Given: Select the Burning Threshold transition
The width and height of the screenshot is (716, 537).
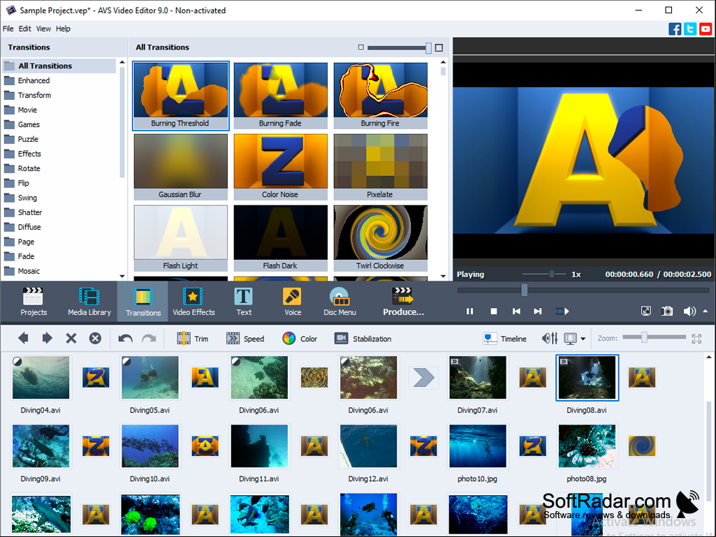Looking at the screenshot, I should point(181,96).
